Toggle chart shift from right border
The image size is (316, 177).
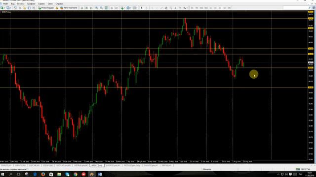coord(117,8)
